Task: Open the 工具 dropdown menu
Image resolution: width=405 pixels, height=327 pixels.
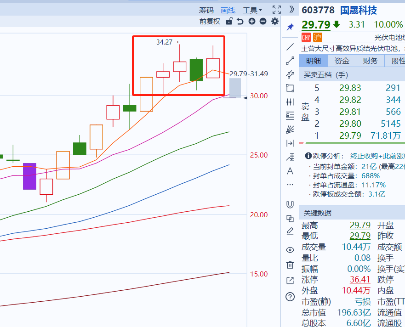Action: tap(252, 10)
